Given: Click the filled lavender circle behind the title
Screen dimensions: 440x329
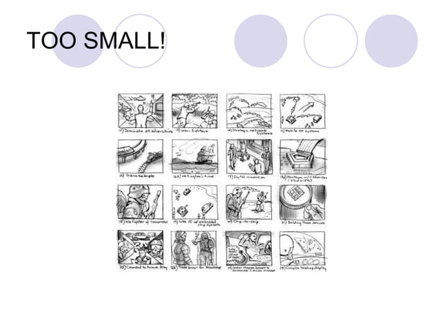Looking at the screenshot, I should pos(78,41).
